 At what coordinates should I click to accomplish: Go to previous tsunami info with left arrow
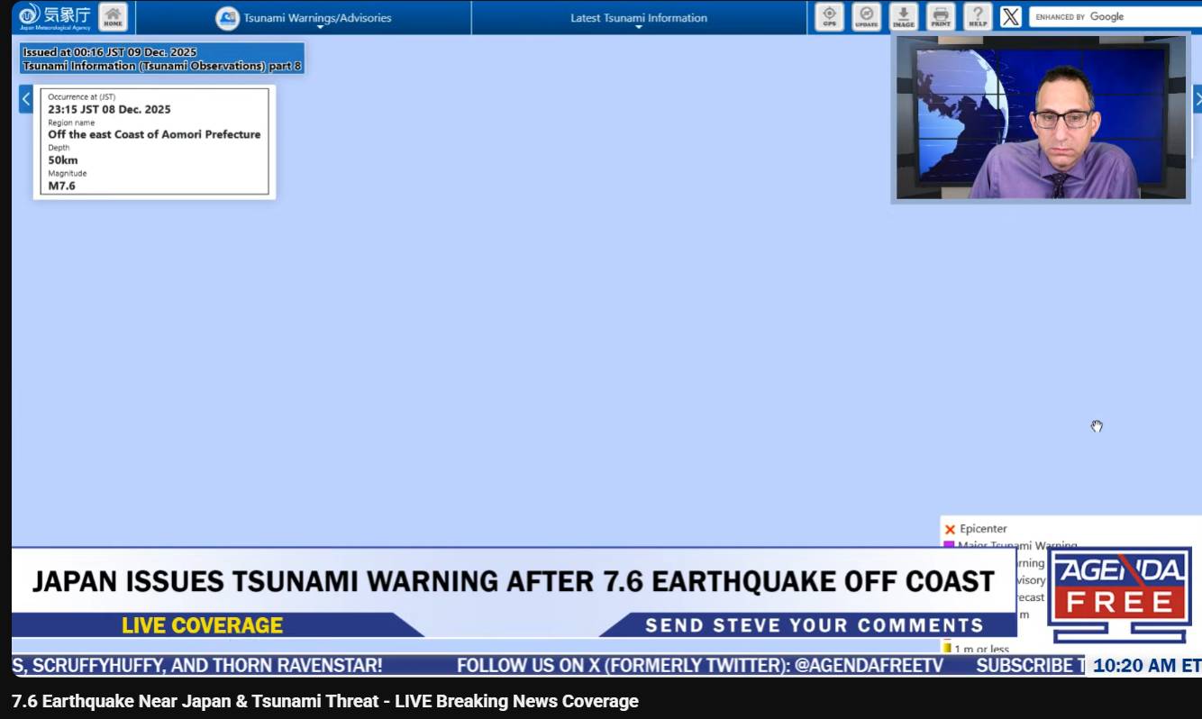[26, 99]
